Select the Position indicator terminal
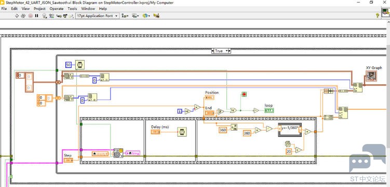 (209, 97)
